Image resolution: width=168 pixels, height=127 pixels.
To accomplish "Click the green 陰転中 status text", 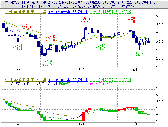I will (x=65, y=84).
